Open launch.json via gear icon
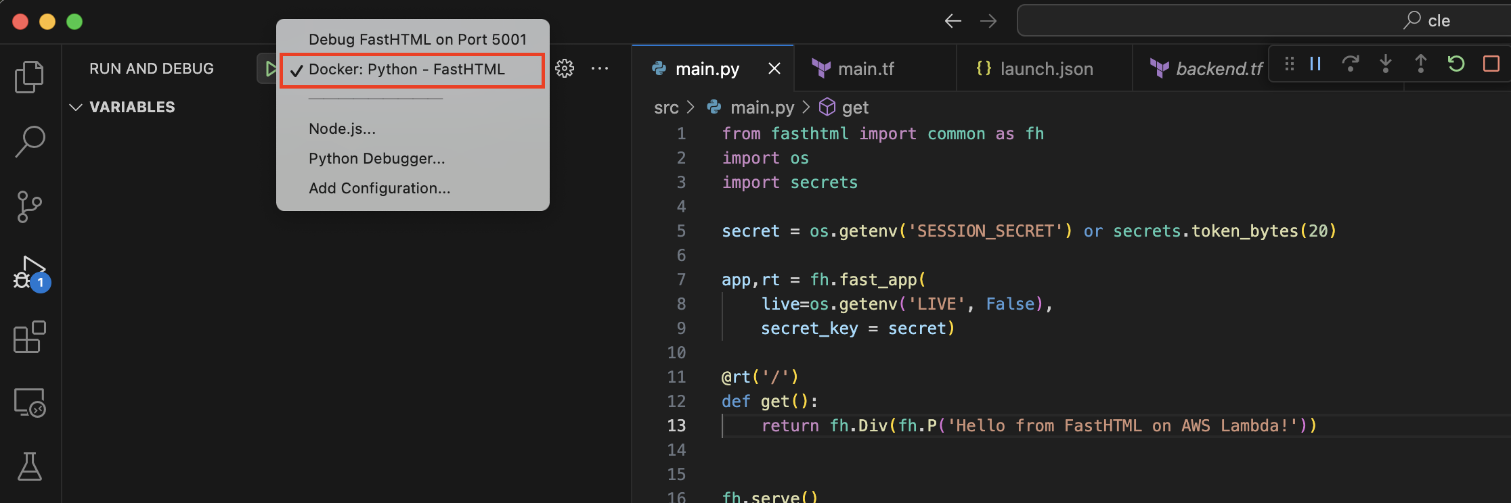 pos(565,68)
